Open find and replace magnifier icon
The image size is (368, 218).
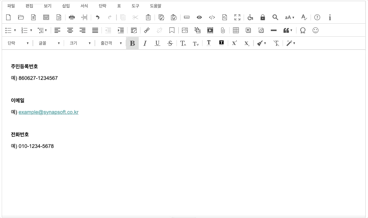click(x=275, y=17)
